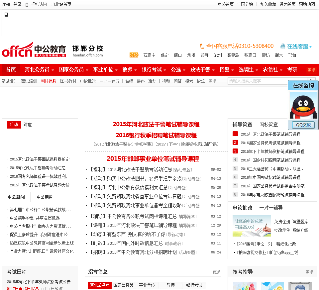
Task: Click the gray number 8 ranking badge
Action: tap(235, 194)
